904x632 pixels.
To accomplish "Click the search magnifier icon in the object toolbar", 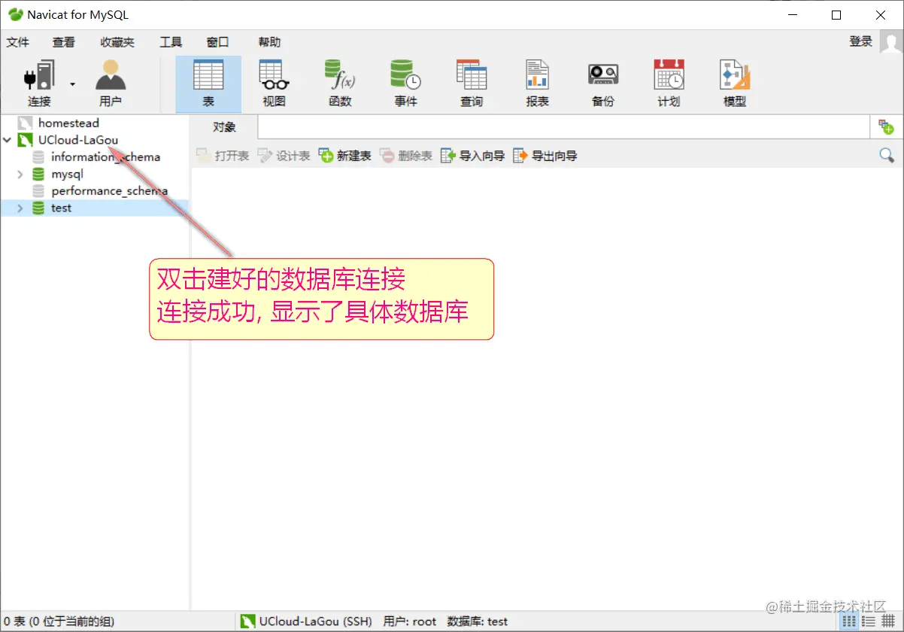I will pyautogui.click(x=887, y=155).
